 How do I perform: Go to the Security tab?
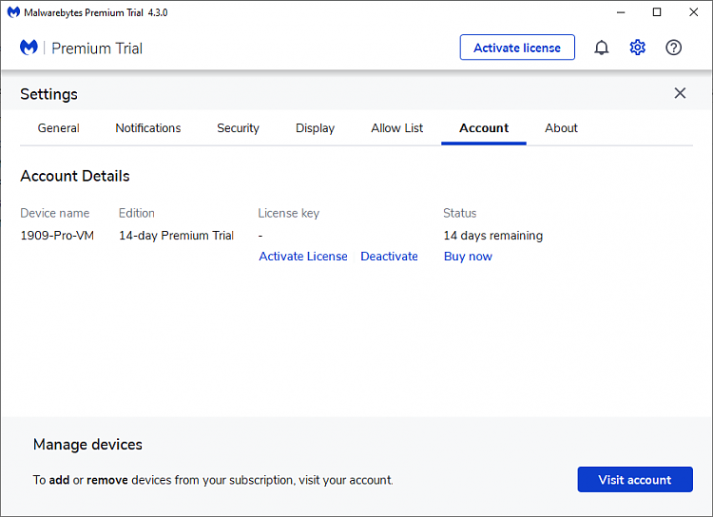point(238,128)
